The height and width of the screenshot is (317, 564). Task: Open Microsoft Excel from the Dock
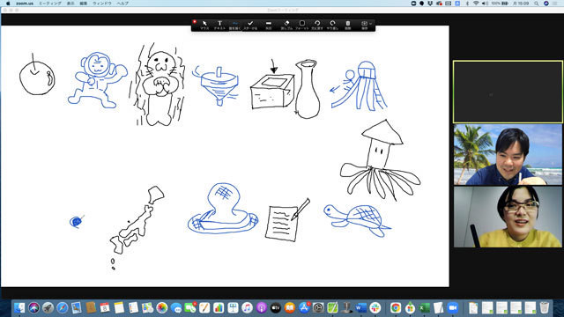click(425, 307)
